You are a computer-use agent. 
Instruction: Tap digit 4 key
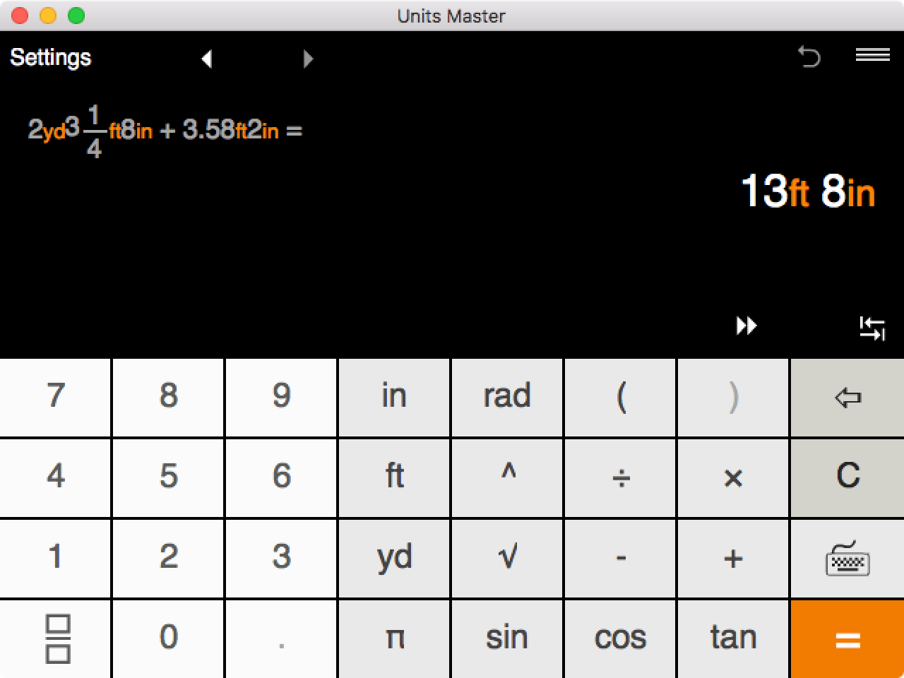click(55, 478)
